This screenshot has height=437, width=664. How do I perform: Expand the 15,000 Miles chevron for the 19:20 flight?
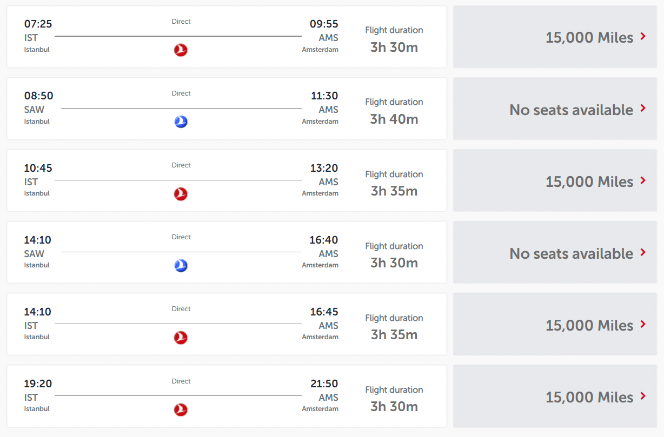click(643, 396)
